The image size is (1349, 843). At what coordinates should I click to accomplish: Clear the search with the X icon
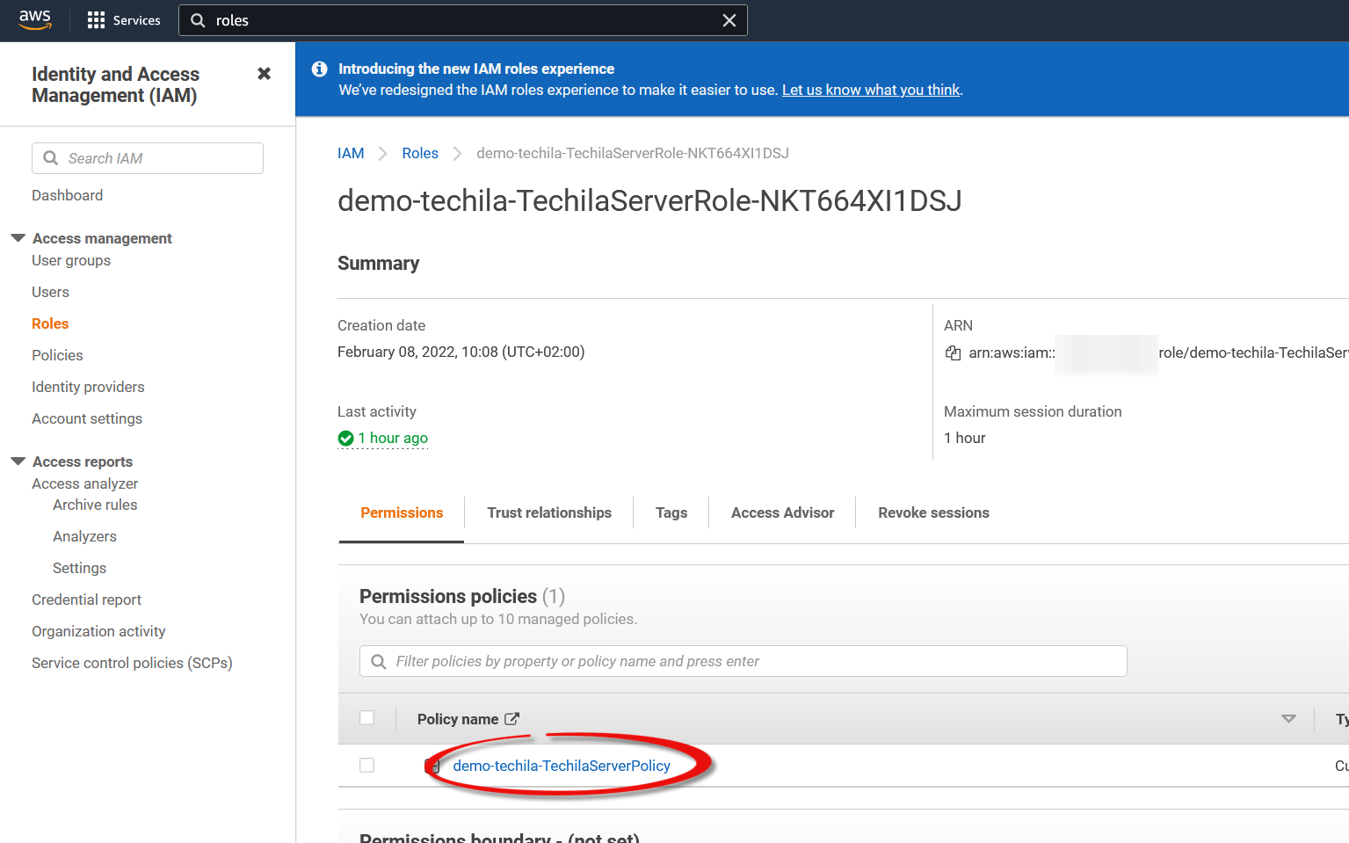point(729,20)
